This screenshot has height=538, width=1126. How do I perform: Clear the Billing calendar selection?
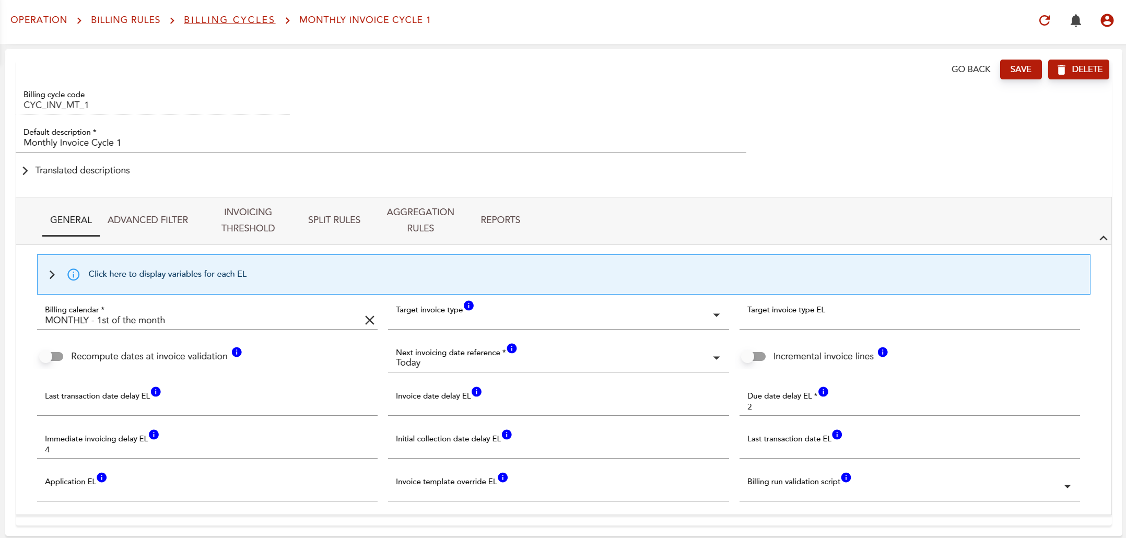click(x=369, y=320)
